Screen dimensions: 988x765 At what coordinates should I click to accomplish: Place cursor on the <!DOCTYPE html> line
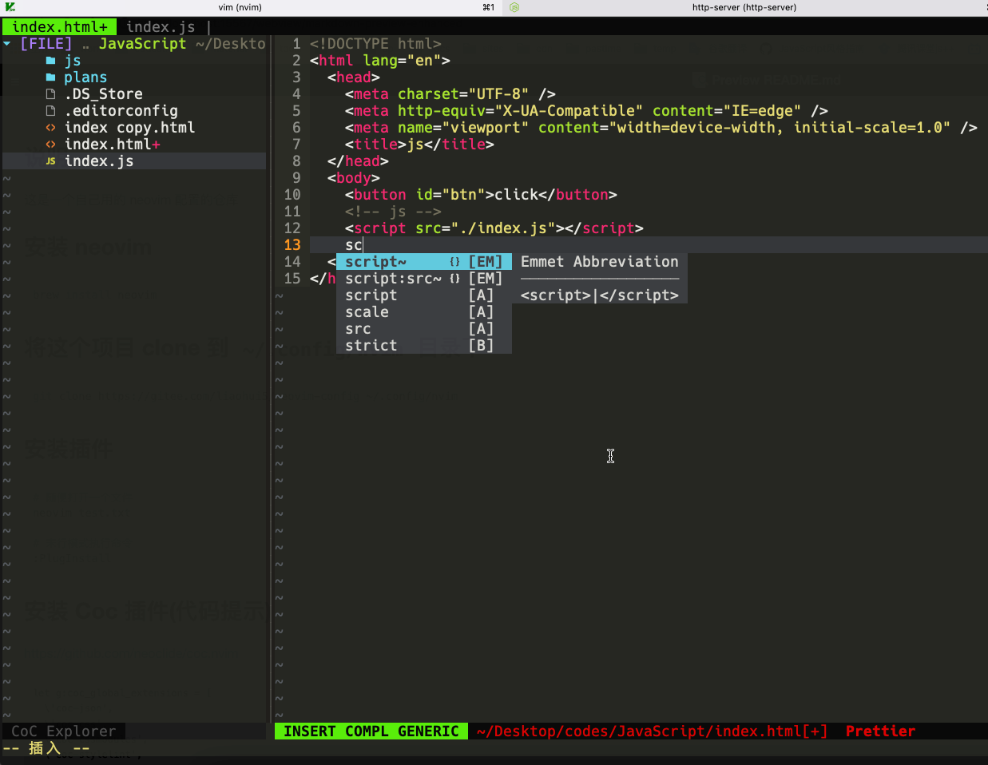[375, 44]
